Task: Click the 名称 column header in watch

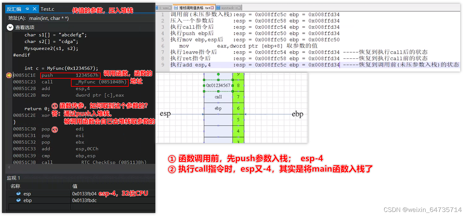Action: coord(15,186)
